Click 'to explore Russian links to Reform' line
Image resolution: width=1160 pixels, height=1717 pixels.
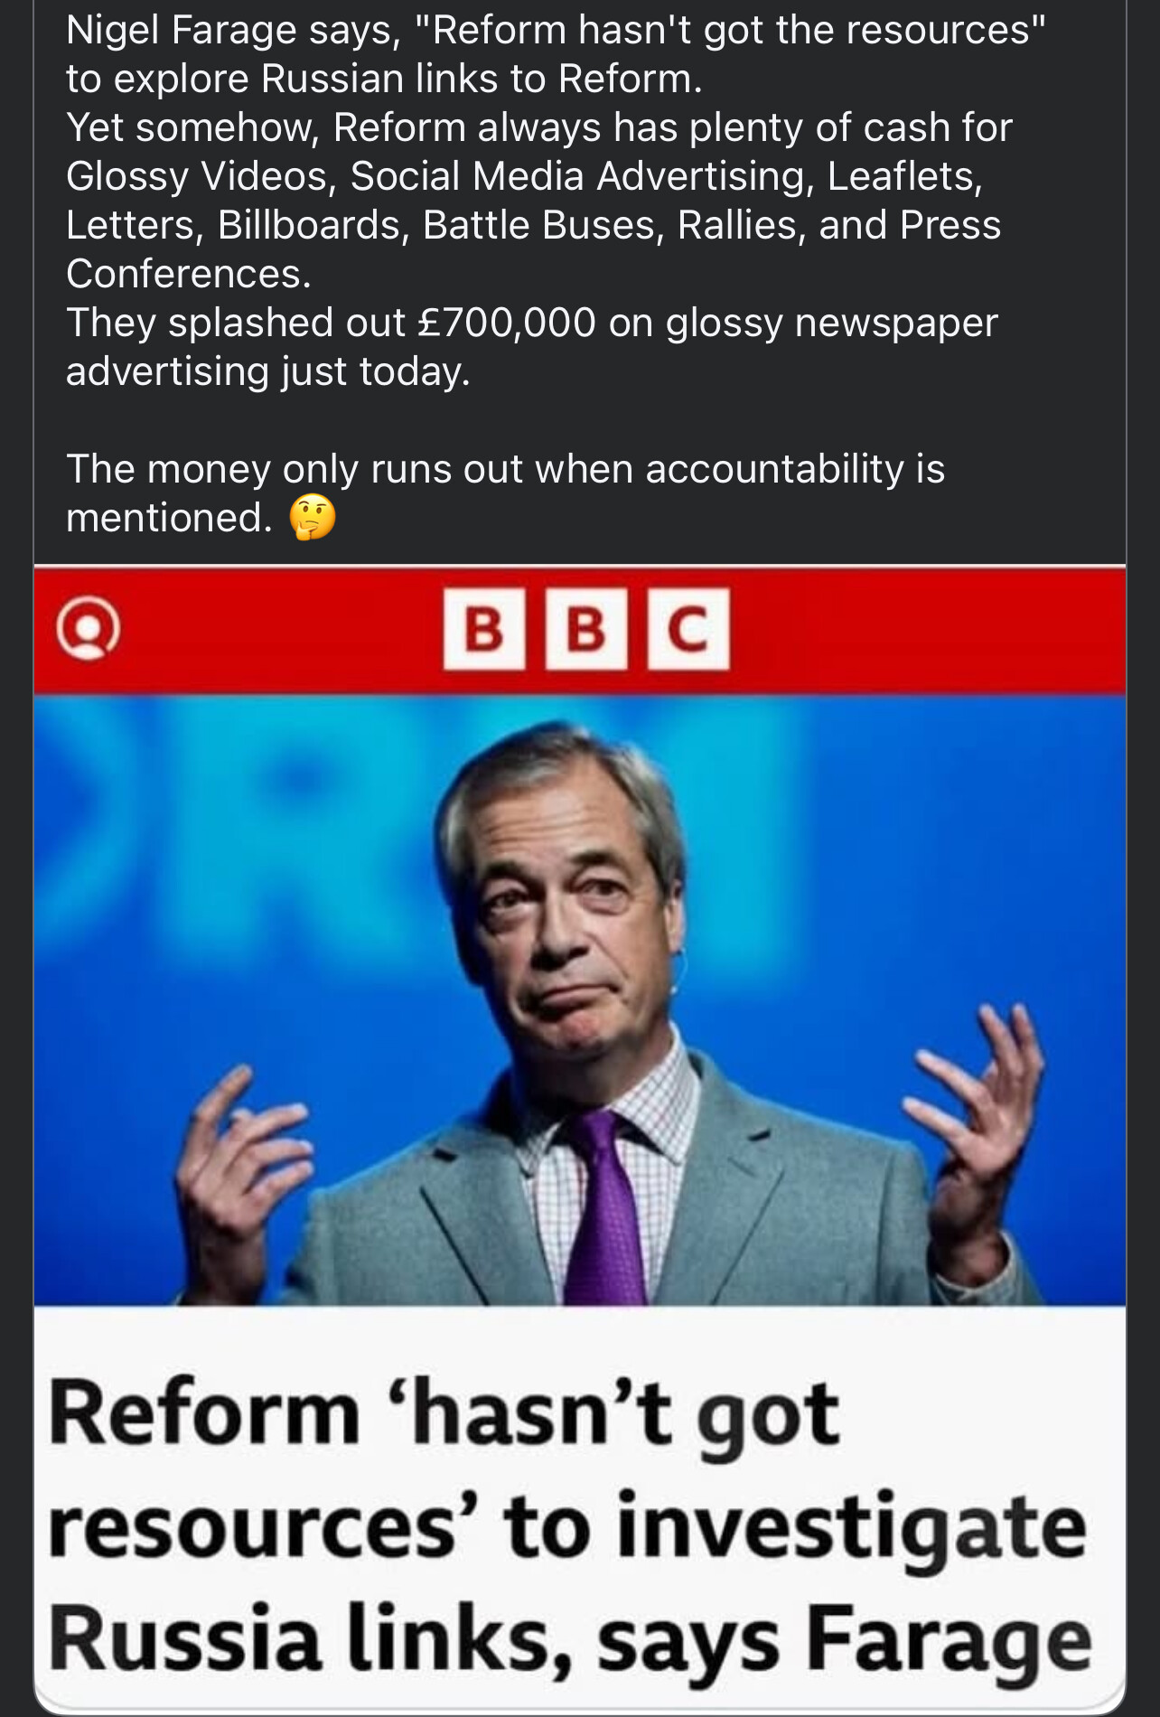tap(383, 80)
